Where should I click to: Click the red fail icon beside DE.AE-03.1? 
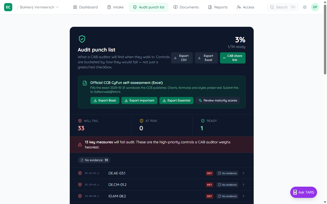point(80,173)
